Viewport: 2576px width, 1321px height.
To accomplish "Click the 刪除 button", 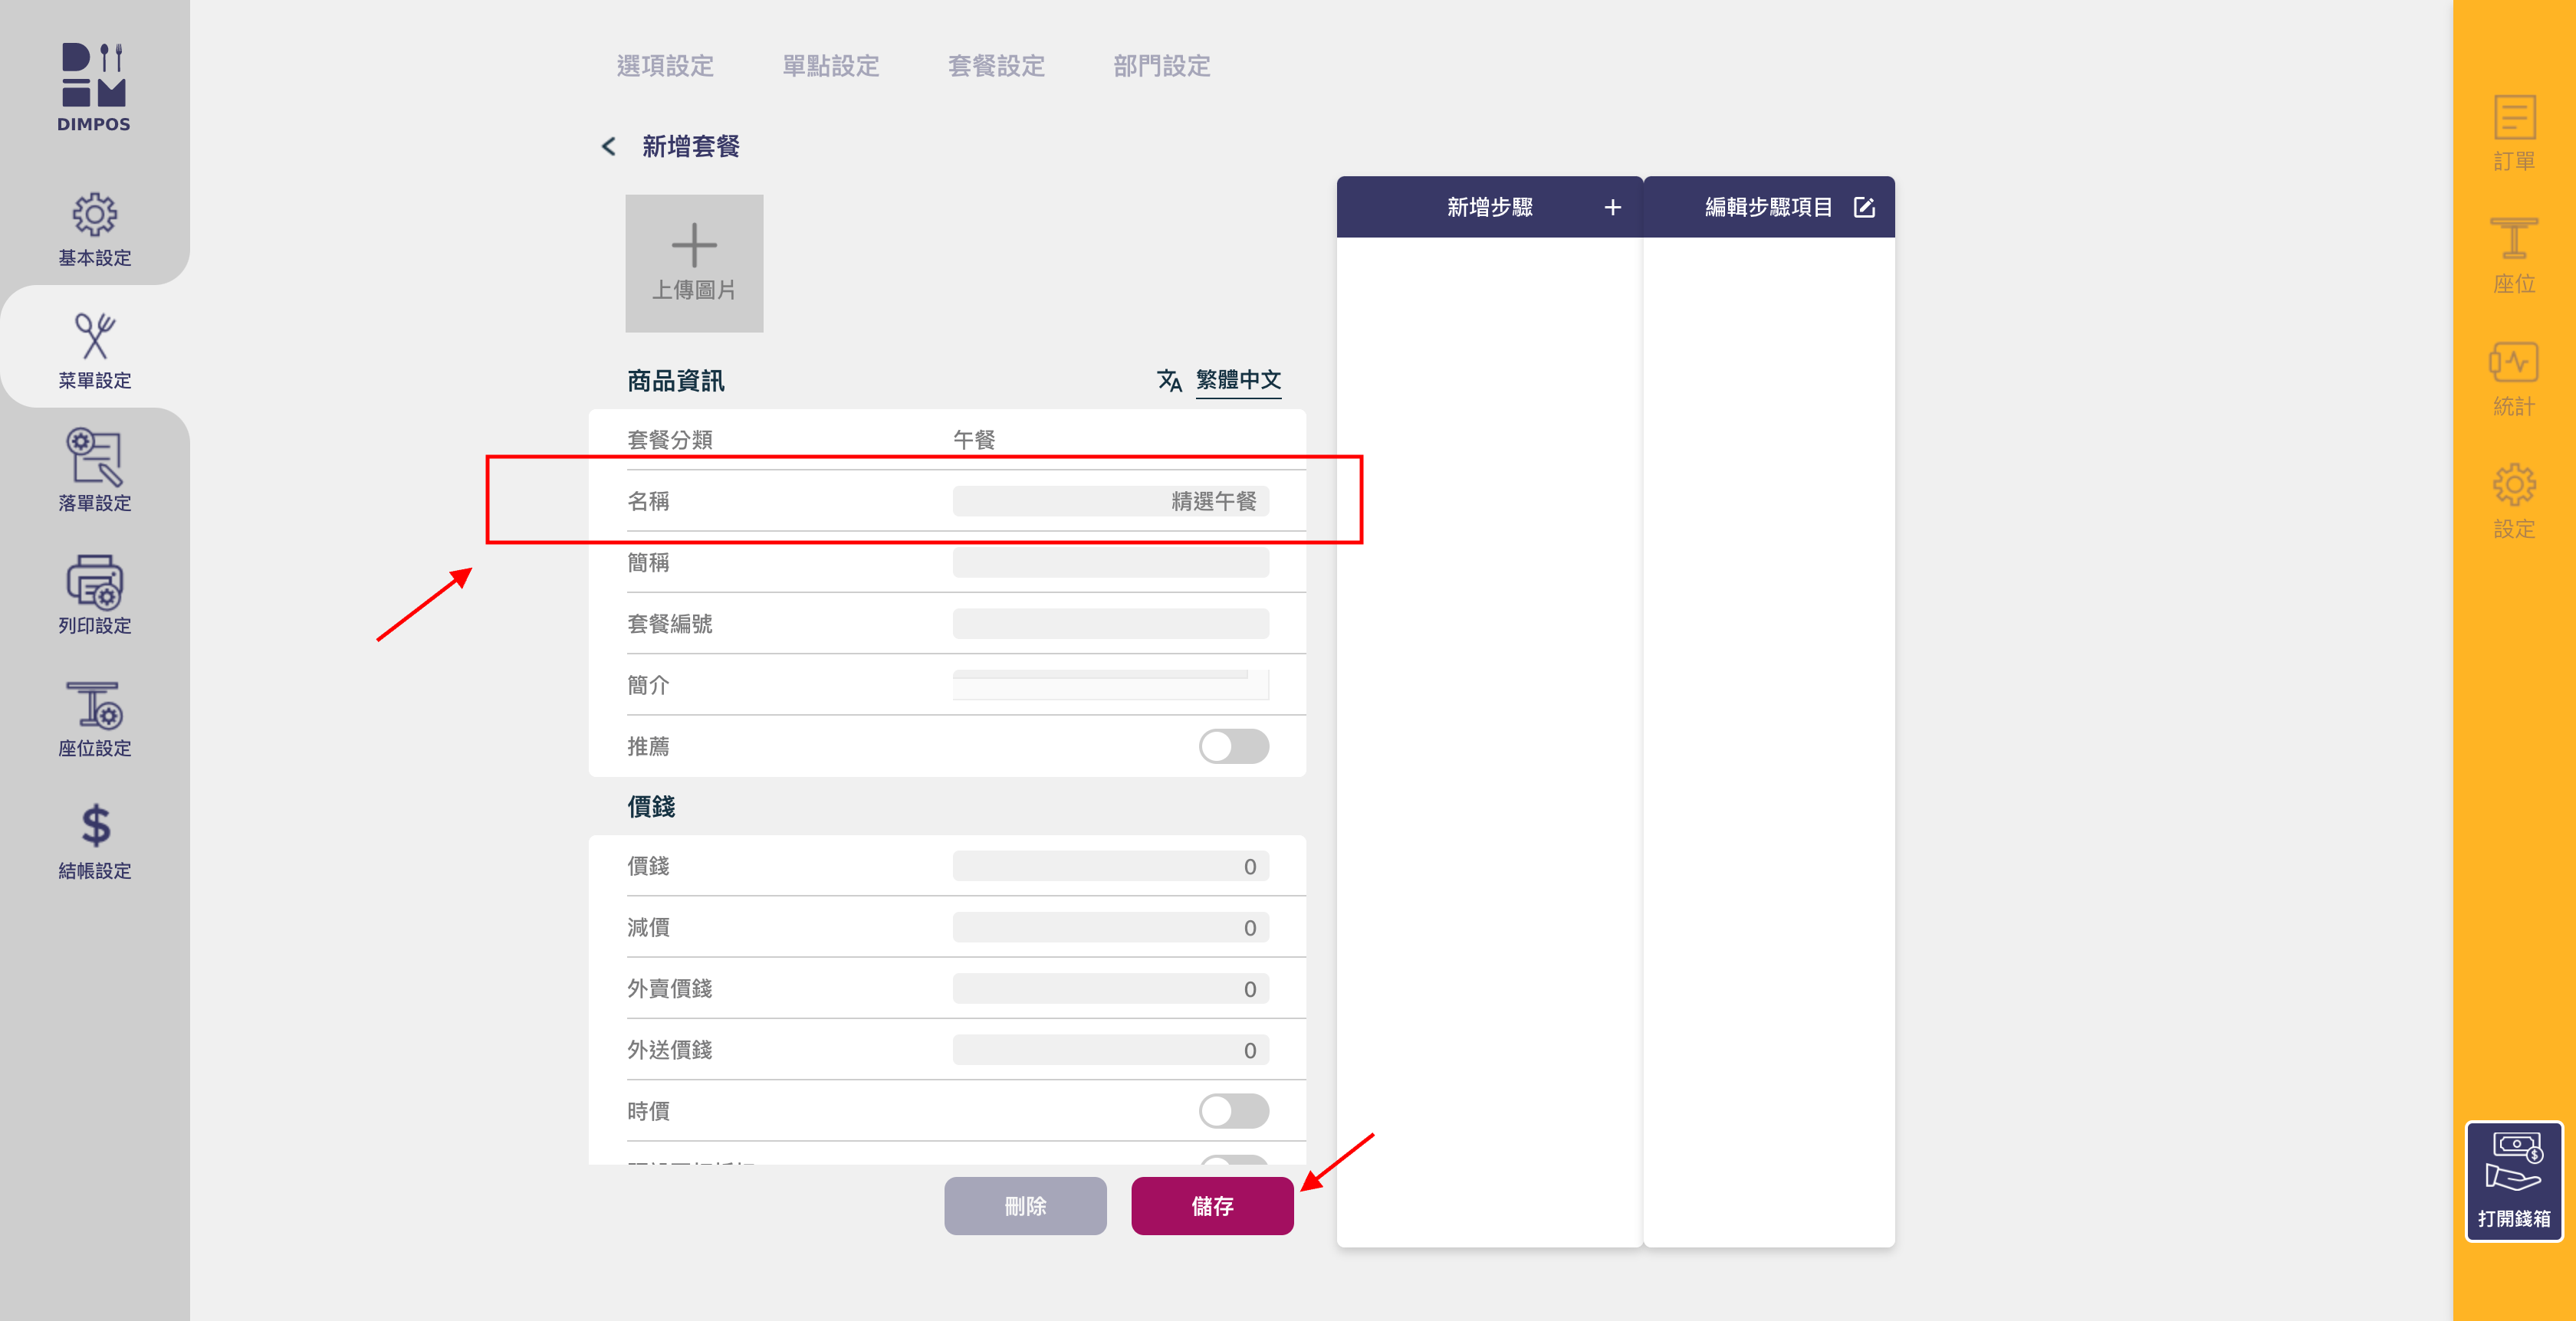I will point(1024,1205).
